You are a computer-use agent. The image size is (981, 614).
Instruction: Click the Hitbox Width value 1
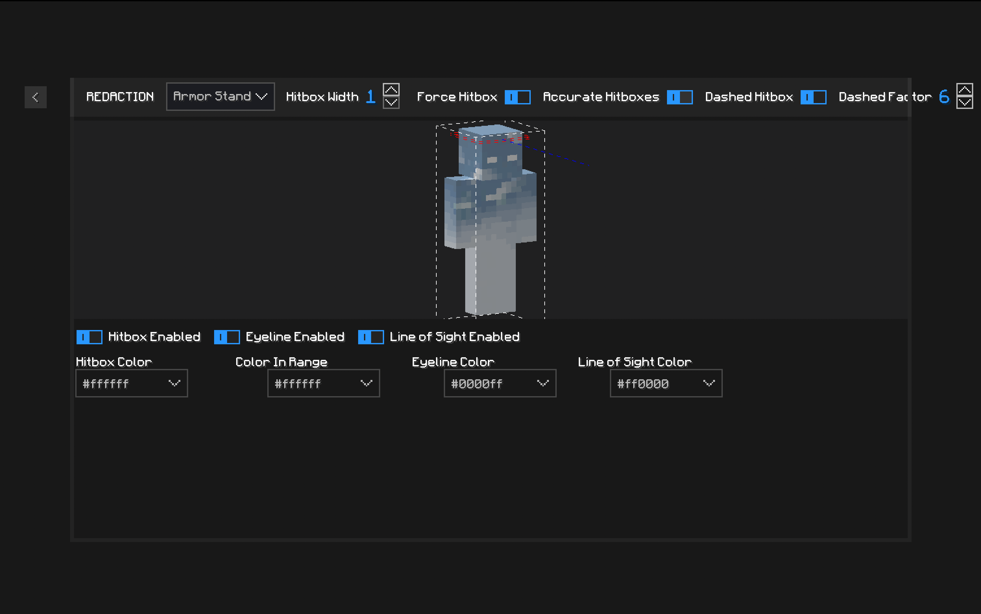click(x=370, y=97)
